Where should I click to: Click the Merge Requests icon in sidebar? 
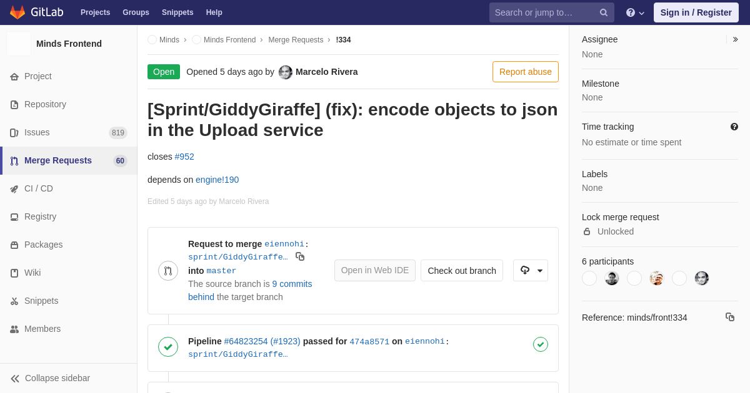tap(14, 161)
